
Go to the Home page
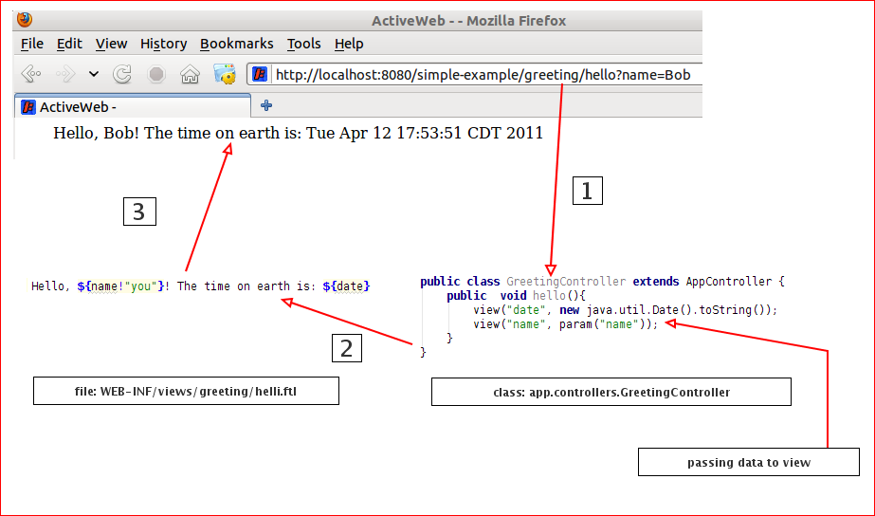[x=190, y=74]
